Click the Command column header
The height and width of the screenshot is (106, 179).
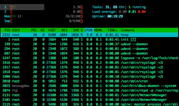pyautogui.click(x=128, y=30)
